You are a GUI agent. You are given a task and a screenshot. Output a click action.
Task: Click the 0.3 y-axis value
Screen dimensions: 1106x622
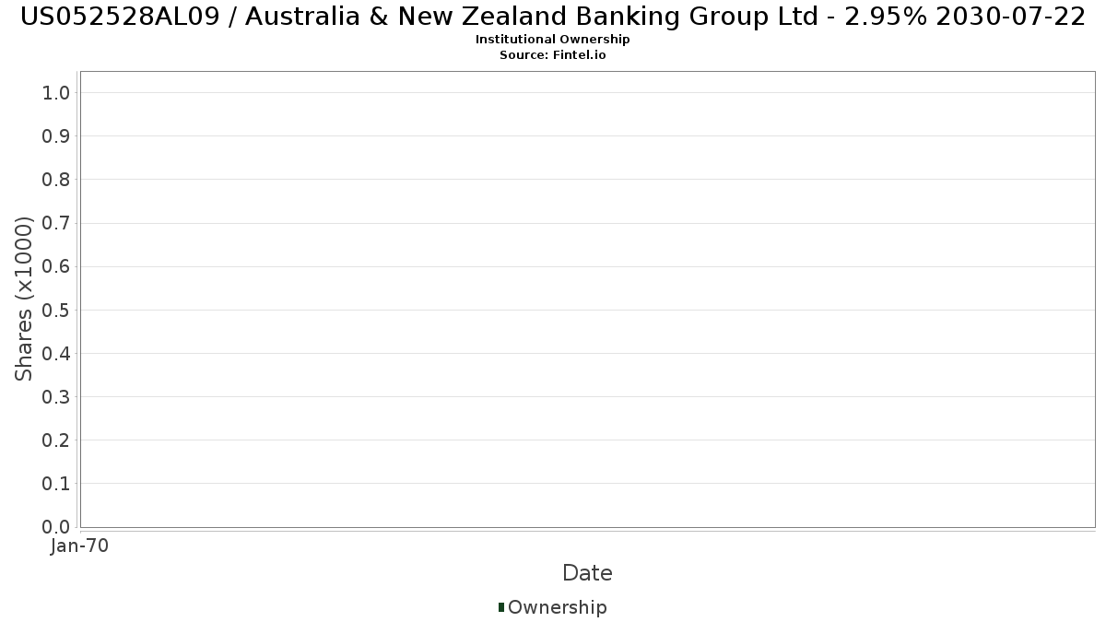[56, 396]
